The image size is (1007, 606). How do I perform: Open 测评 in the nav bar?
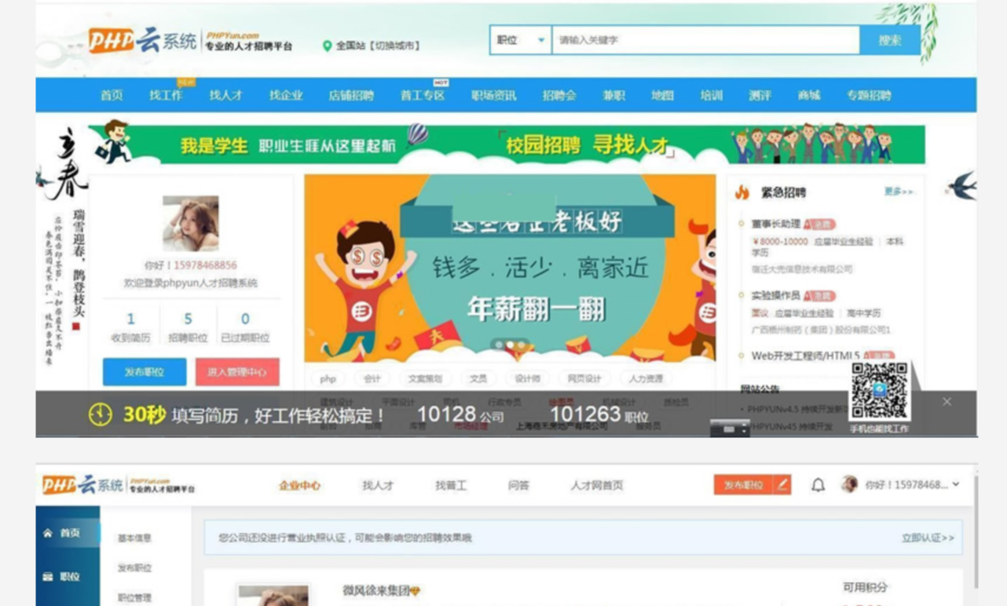pyautogui.click(x=760, y=95)
